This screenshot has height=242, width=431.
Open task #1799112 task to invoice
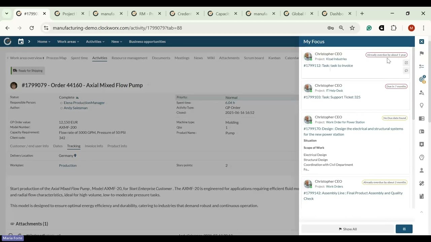328,66
